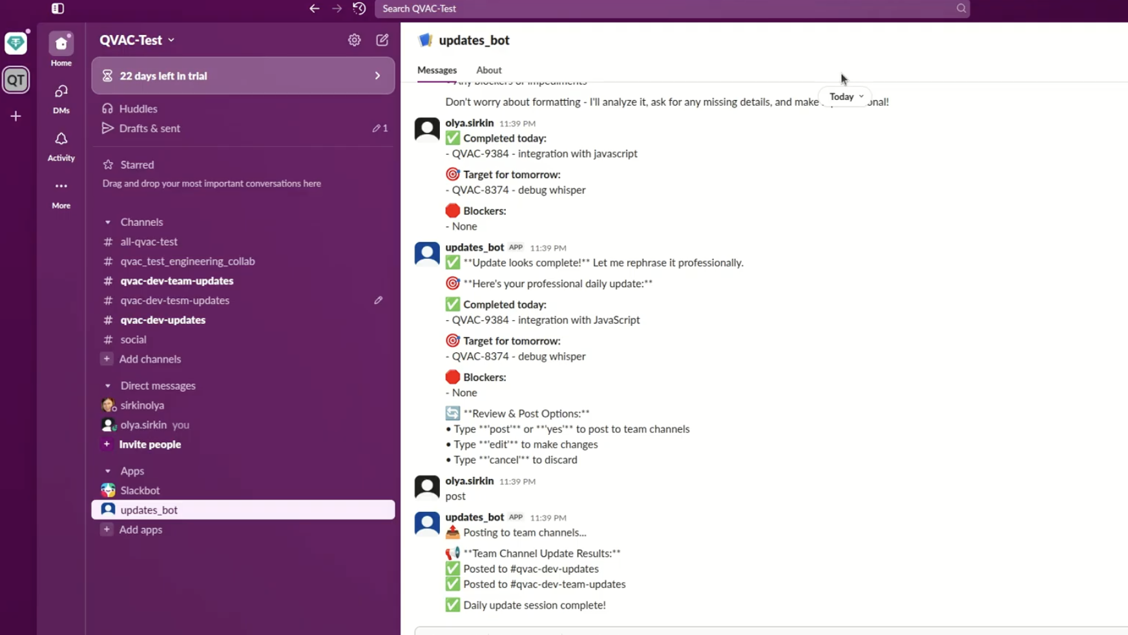Screen dimensions: 1128x635
Task: Add a workspace with plus icon
Action: 16,116
